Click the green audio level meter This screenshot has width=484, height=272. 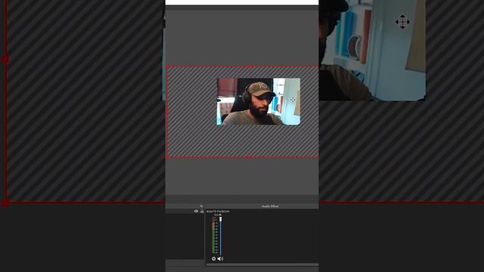click(213, 236)
